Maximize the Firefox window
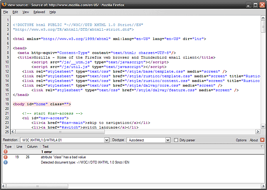This screenshot has height=190, width=267. tap(255, 5)
